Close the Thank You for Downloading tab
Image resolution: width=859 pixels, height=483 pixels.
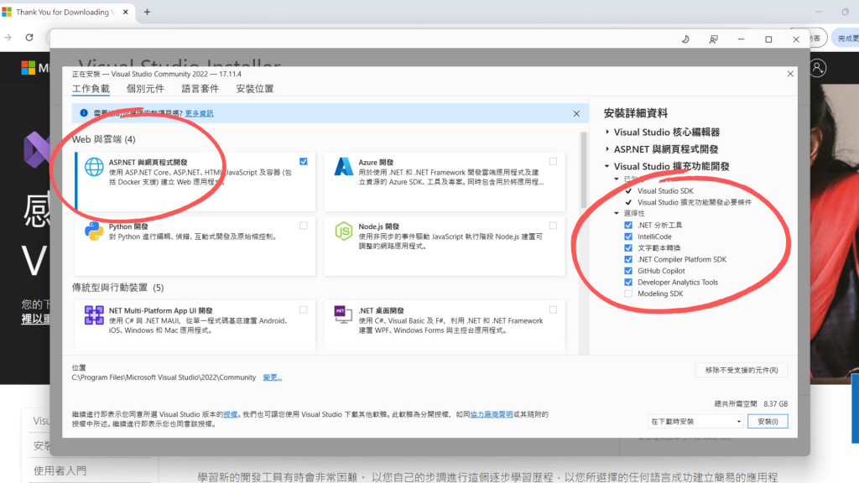point(126,12)
